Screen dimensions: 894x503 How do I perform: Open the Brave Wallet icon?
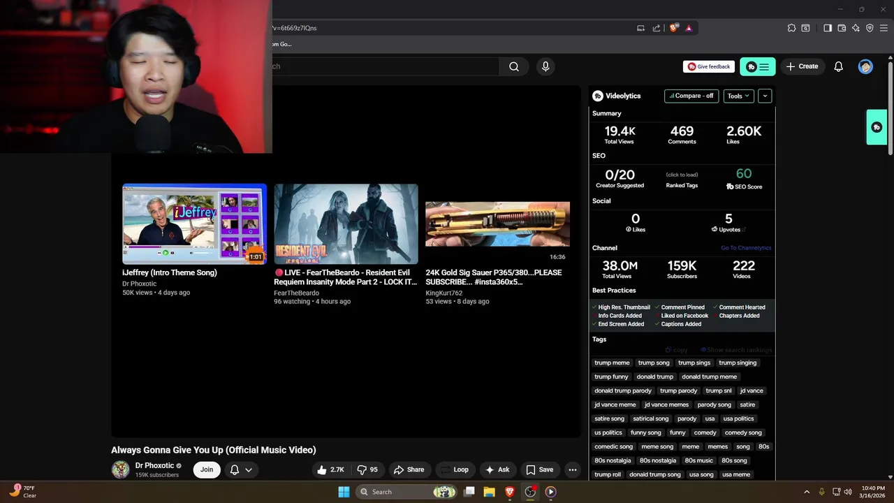pyautogui.click(x=842, y=28)
